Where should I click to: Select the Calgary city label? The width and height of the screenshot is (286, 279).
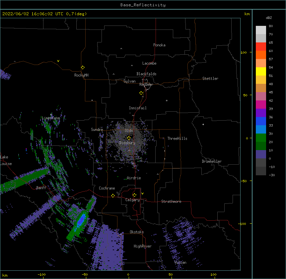(x=132, y=200)
